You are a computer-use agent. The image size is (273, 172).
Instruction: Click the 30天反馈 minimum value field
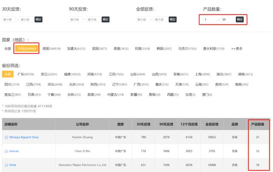(x=9, y=19)
